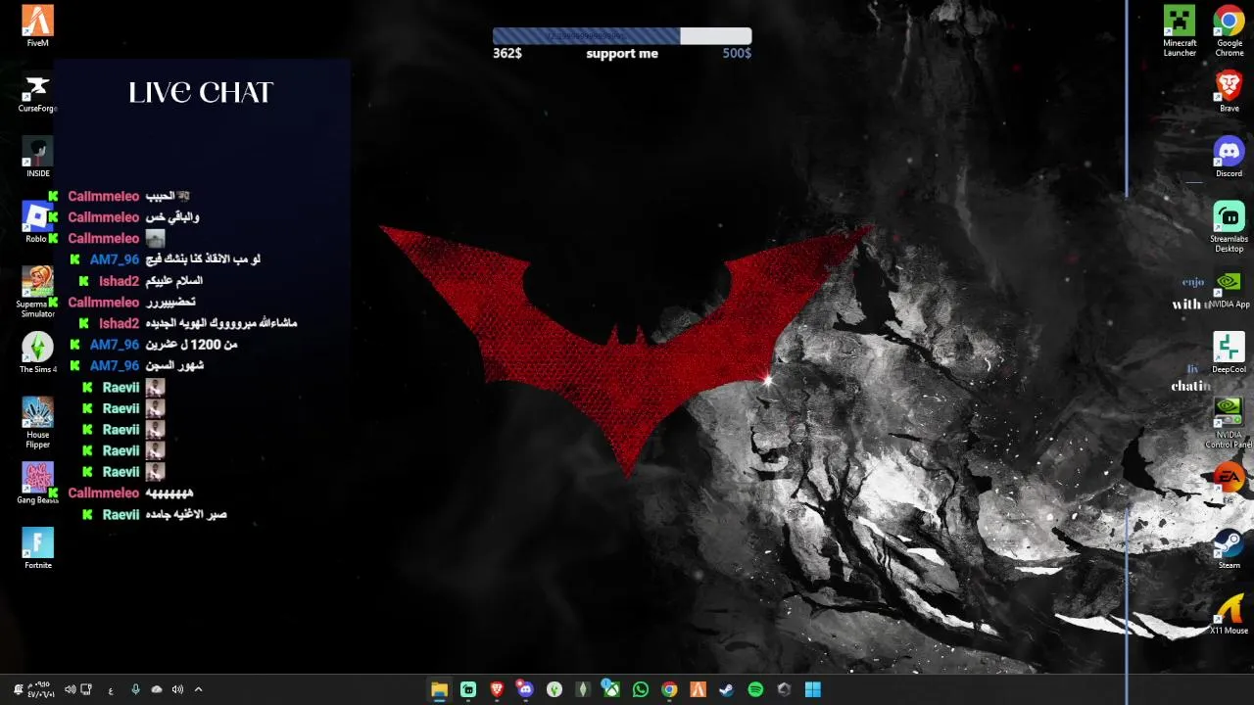1254x705 pixels.
Task: Open the FiveM desktop shortcut
Action: (38, 26)
